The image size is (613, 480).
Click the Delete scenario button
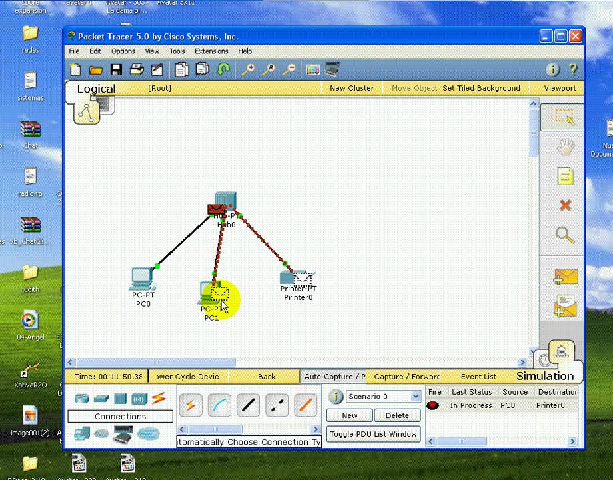click(397, 415)
